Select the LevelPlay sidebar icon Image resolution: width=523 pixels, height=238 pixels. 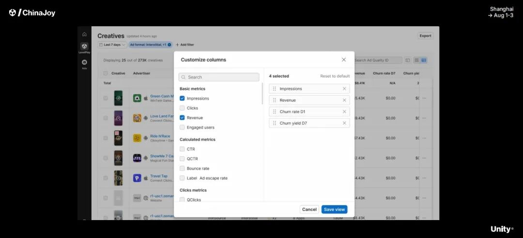click(84, 47)
